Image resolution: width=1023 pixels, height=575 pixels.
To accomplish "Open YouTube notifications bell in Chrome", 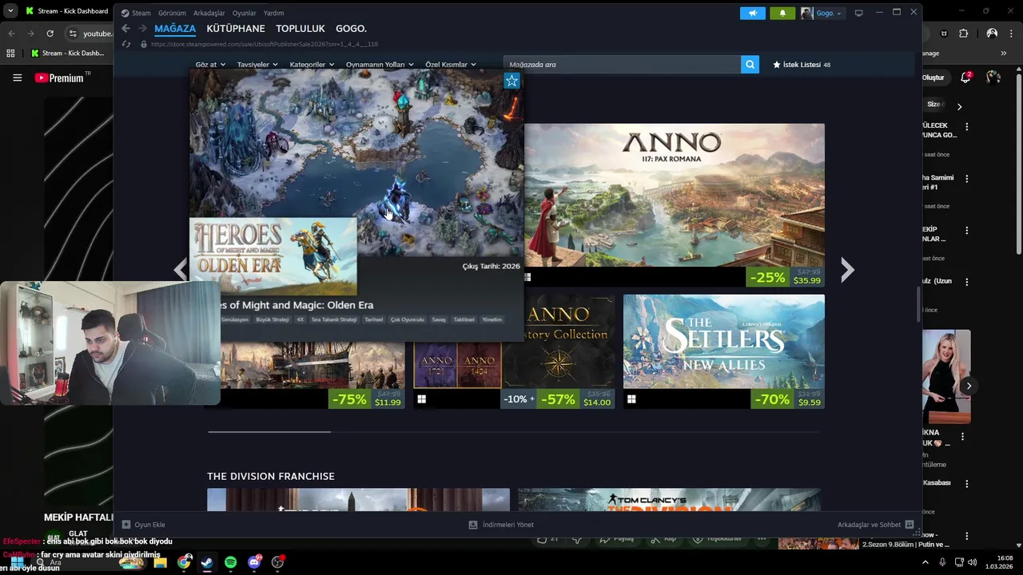I will pyautogui.click(x=965, y=77).
